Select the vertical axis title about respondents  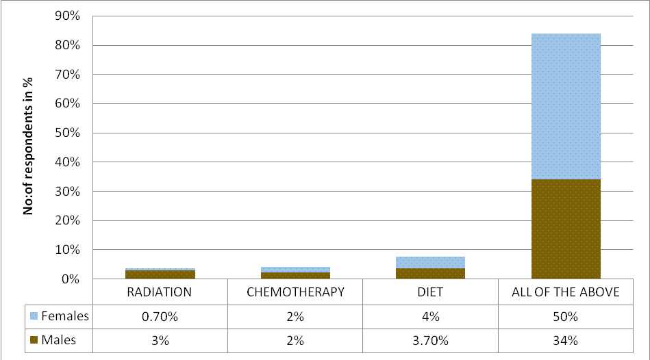pyautogui.click(x=29, y=146)
